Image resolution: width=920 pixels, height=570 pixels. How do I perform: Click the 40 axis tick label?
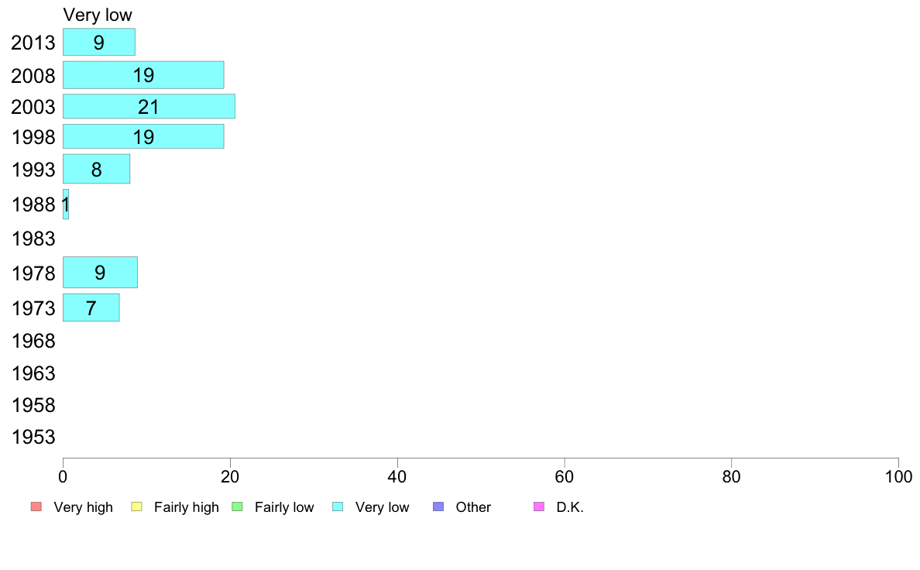[397, 476]
